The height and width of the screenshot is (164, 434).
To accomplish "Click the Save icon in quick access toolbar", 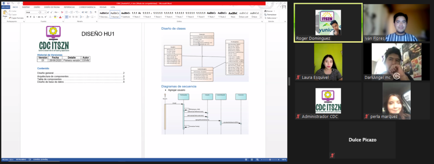I will point(8,3).
